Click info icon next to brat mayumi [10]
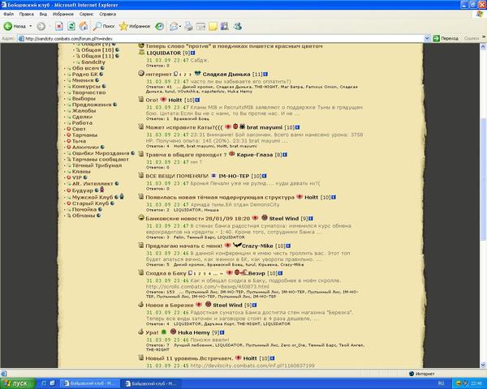This screenshot has width=487, height=389. click(x=298, y=127)
